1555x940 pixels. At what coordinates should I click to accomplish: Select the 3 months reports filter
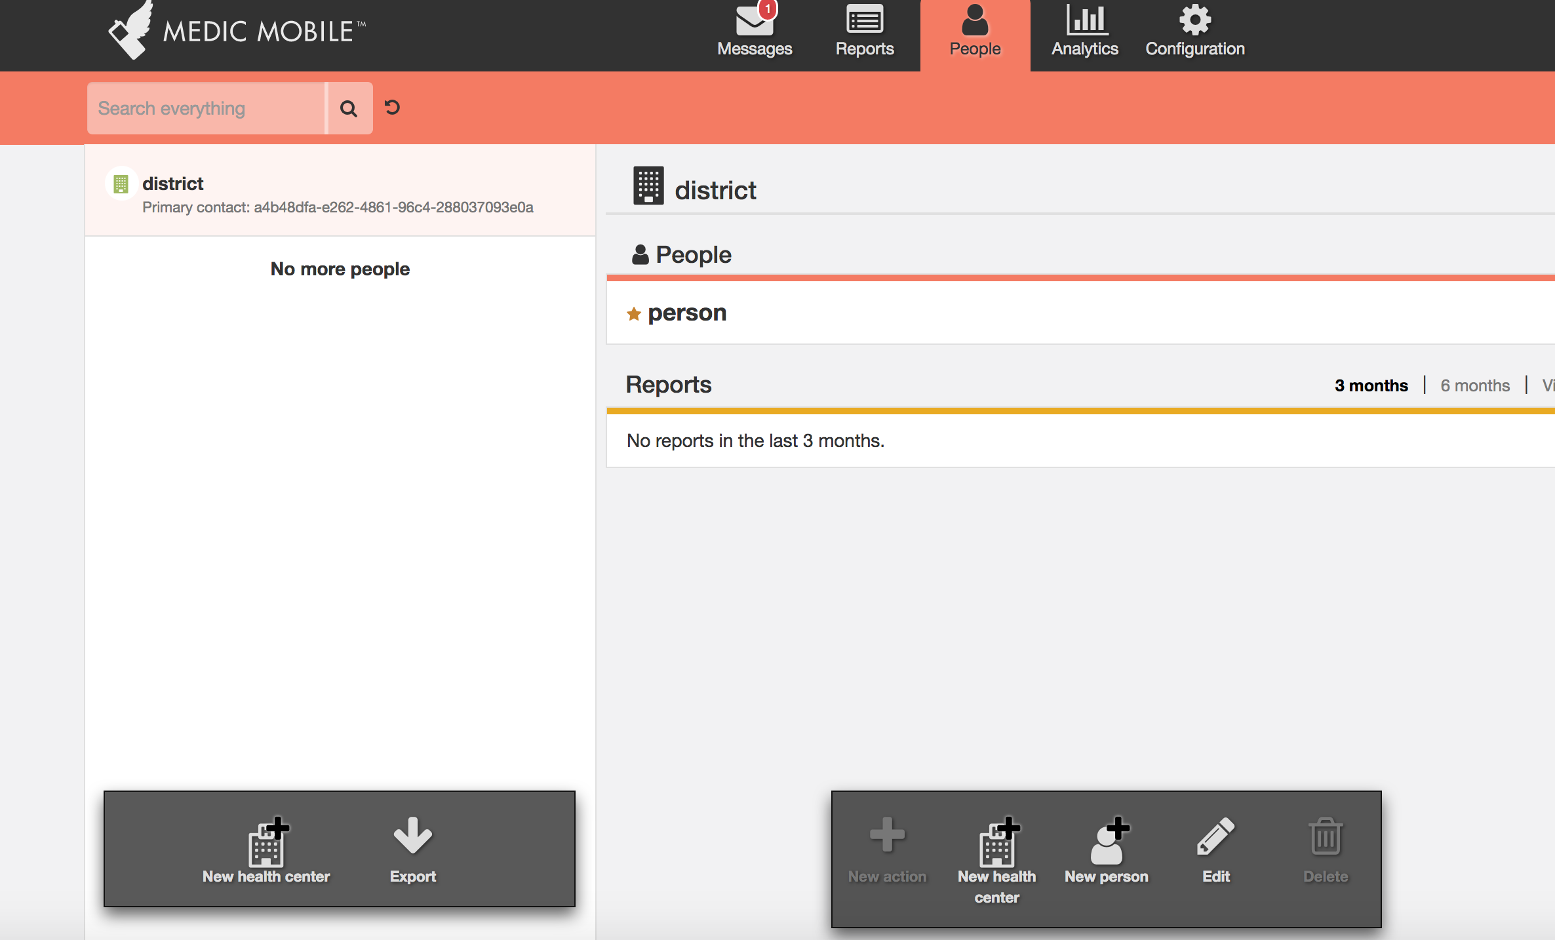coord(1371,385)
